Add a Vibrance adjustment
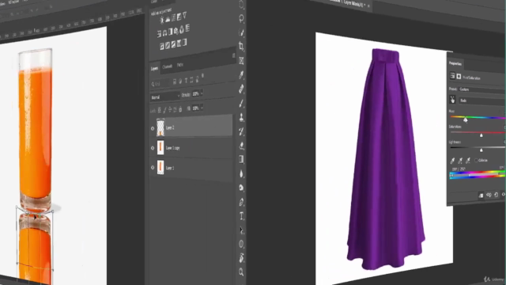 point(184,15)
